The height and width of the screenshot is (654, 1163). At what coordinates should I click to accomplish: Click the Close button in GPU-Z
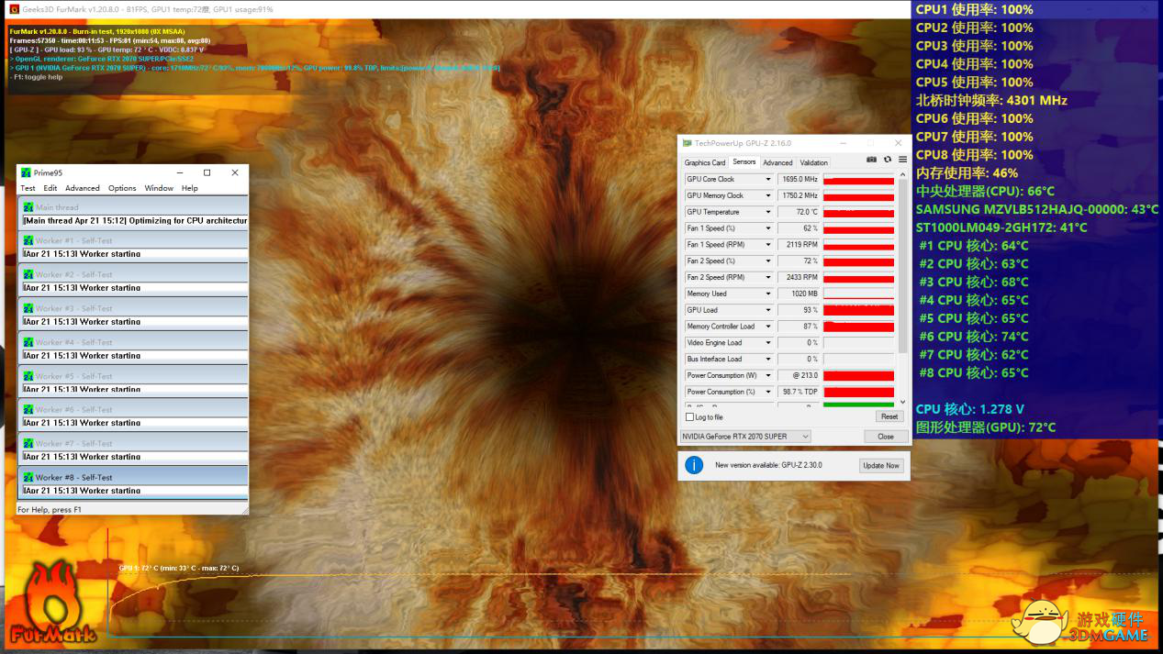pos(886,437)
